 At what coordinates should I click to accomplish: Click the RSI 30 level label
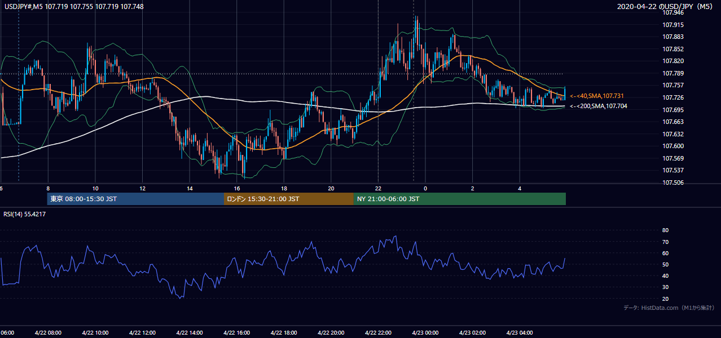(x=665, y=287)
